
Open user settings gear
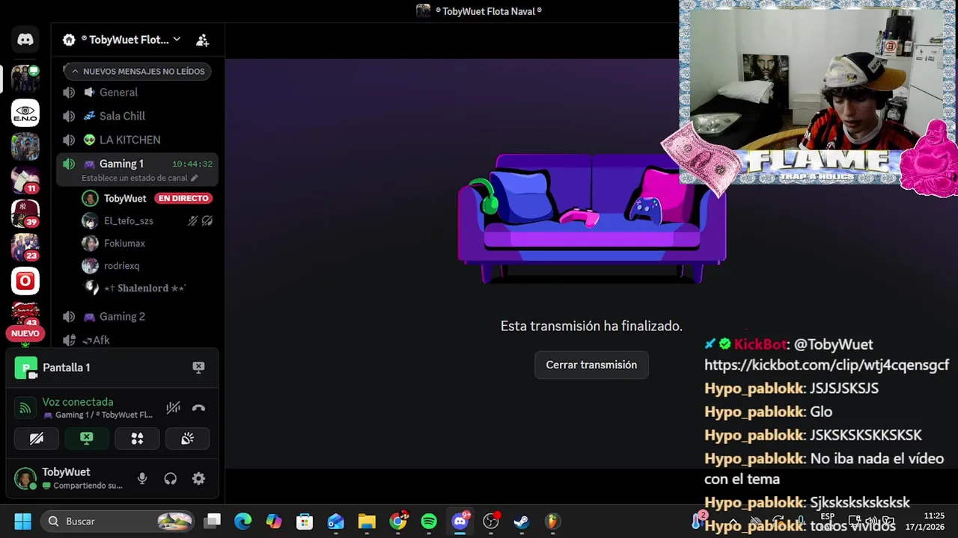(198, 479)
